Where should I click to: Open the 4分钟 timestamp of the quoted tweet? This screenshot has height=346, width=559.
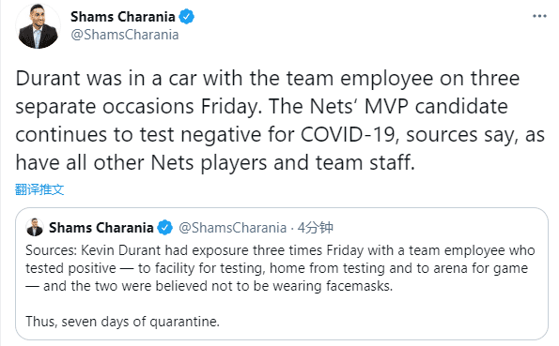coord(315,228)
